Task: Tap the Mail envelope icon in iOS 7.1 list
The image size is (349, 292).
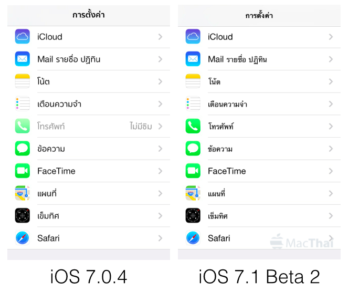Action: click(193, 59)
